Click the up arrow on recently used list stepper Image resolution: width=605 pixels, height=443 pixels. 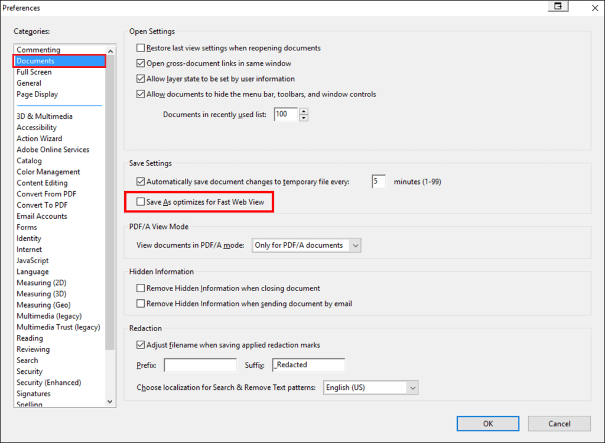tap(304, 111)
